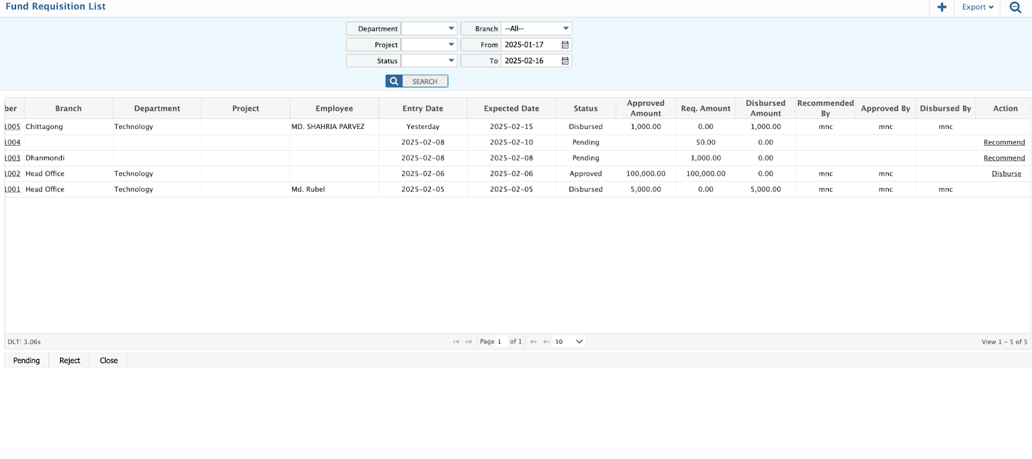This screenshot has width=1032, height=459.
Task: Open the To date calendar icon
Action: click(x=565, y=61)
